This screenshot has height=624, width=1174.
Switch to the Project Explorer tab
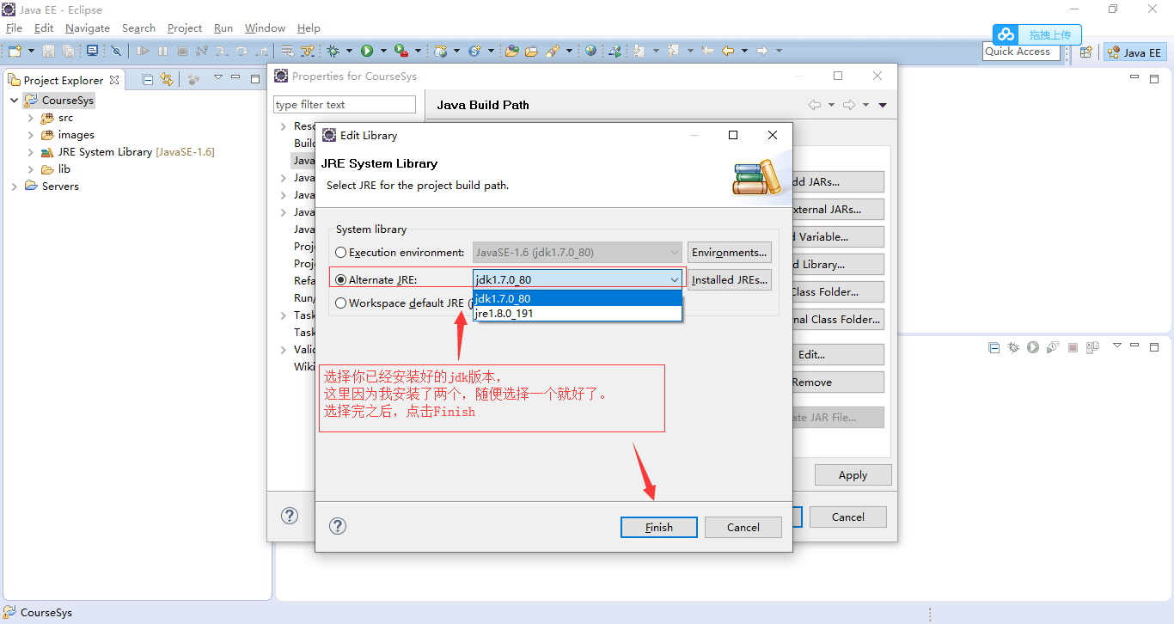point(64,80)
